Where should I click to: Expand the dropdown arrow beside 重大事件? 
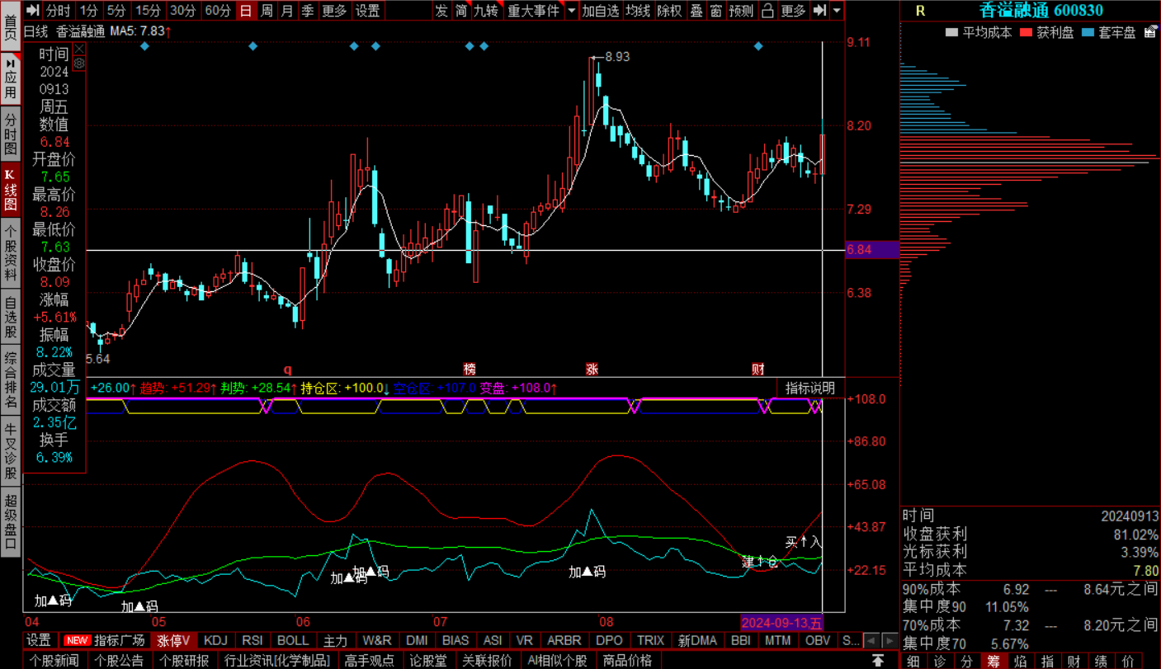pyautogui.click(x=572, y=11)
